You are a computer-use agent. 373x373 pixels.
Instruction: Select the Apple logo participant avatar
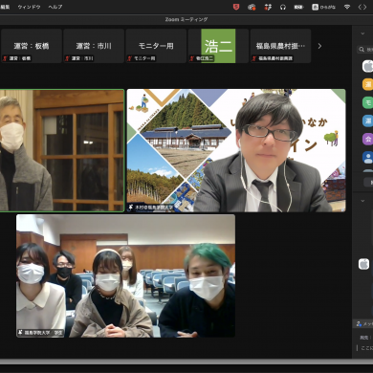click(367, 66)
